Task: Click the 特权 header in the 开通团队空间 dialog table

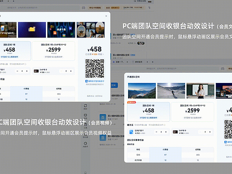Action: coord(138,149)
